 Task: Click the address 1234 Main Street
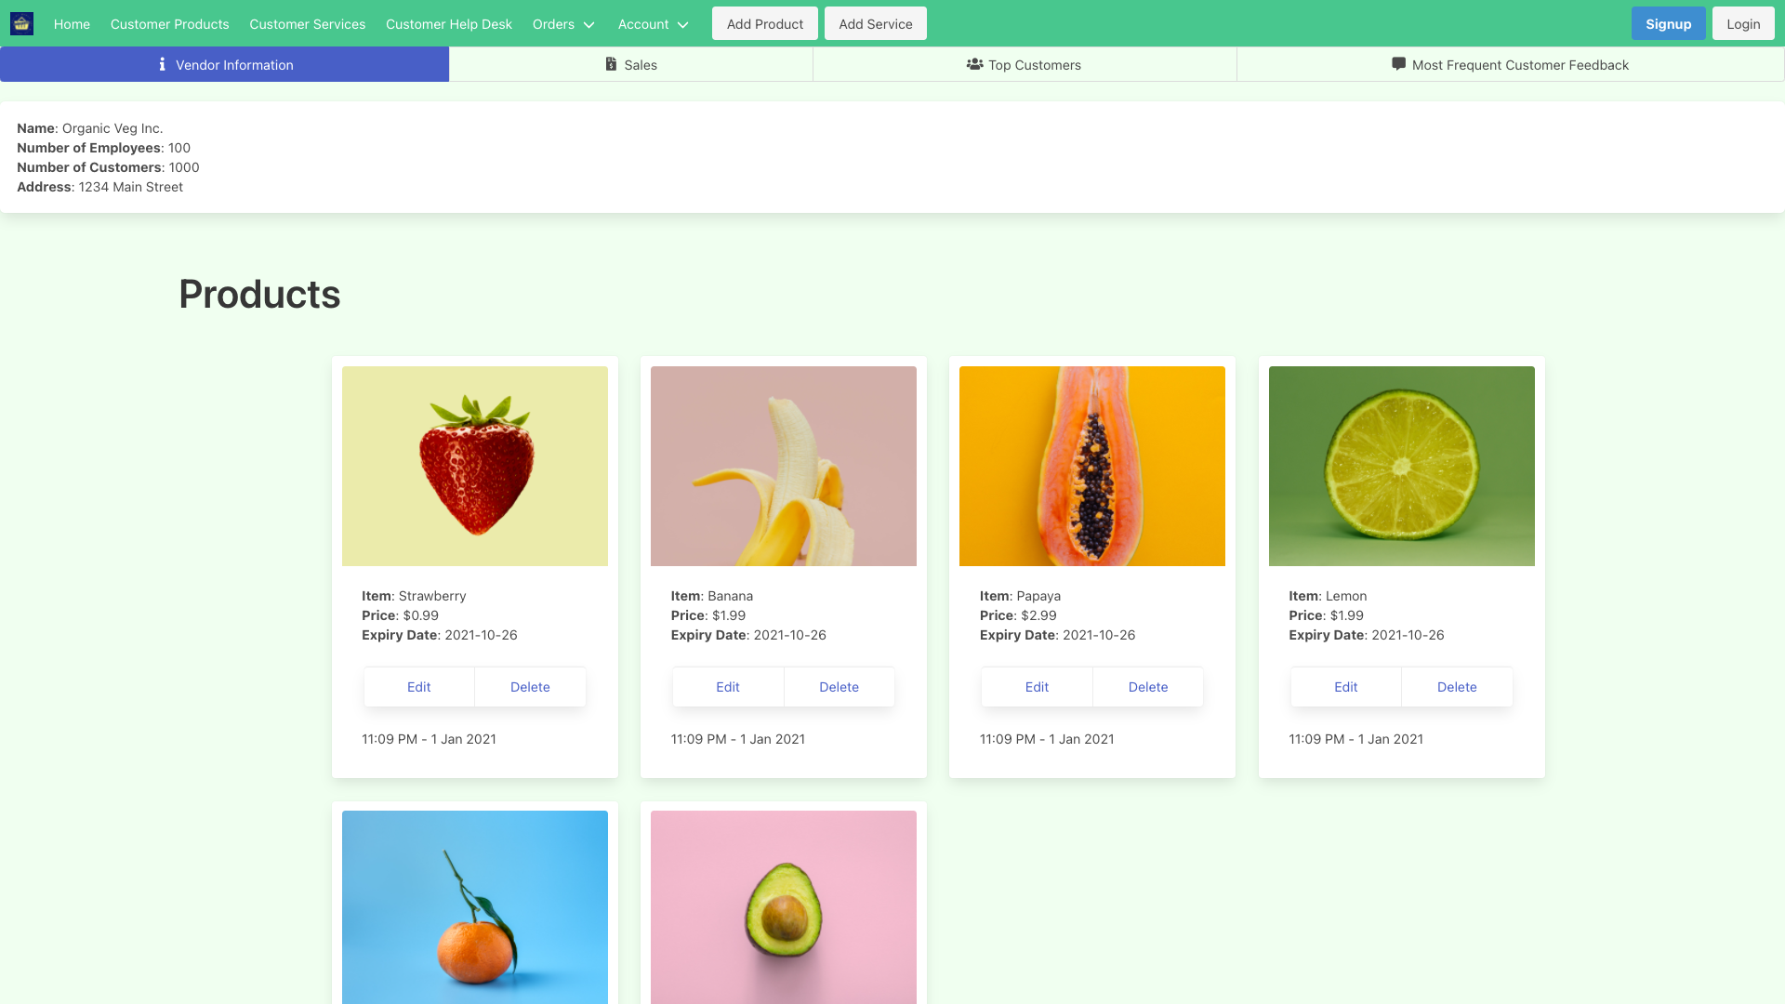(x=131, y=187)
